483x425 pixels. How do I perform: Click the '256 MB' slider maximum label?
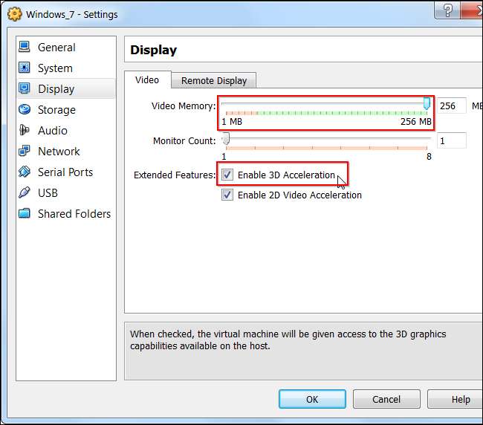(416, 122)
